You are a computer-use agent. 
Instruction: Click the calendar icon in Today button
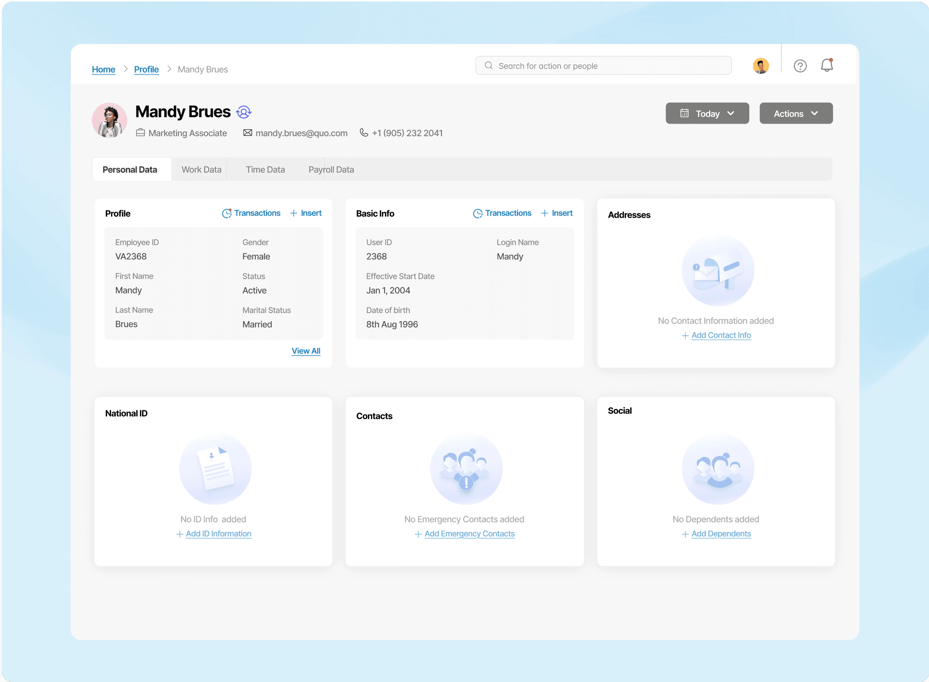click(684, 113)
